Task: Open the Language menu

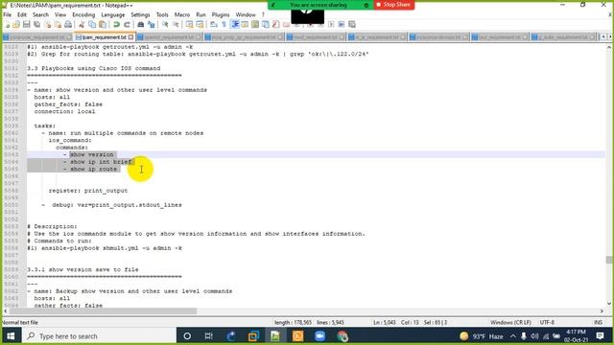Action: pyautogui.click(x=113, y=15)
